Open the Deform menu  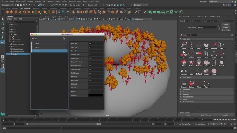[x=65, y=1]
